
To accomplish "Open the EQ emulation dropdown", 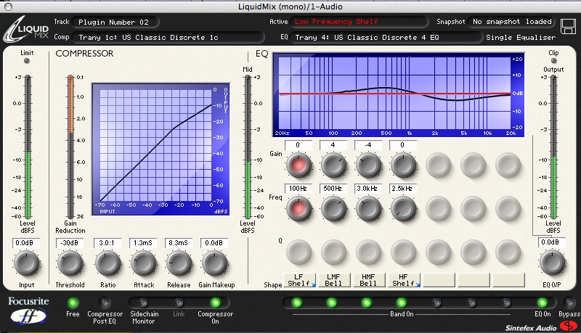I will [x=386, y=38].
